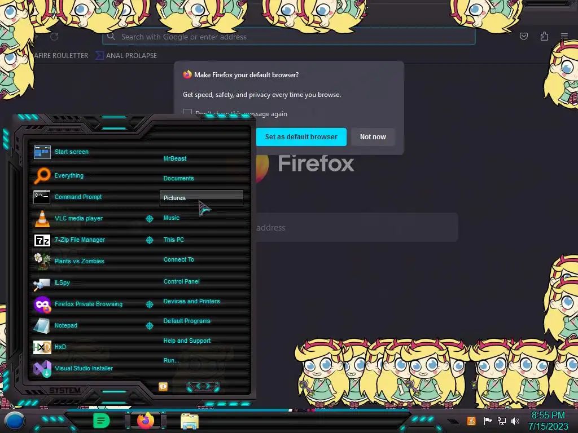The image size is (578, 433).
Task: Open This PC from start menu
Action: pos(174,240)
